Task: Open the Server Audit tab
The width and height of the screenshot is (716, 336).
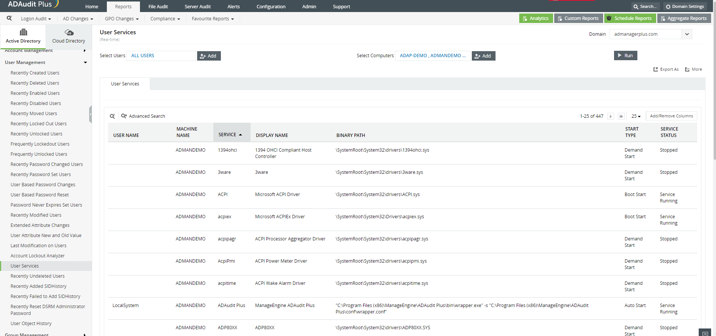Action: pos(198,7)
